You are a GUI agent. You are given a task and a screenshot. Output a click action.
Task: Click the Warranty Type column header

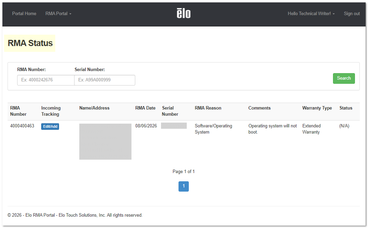tap(317, 108)
